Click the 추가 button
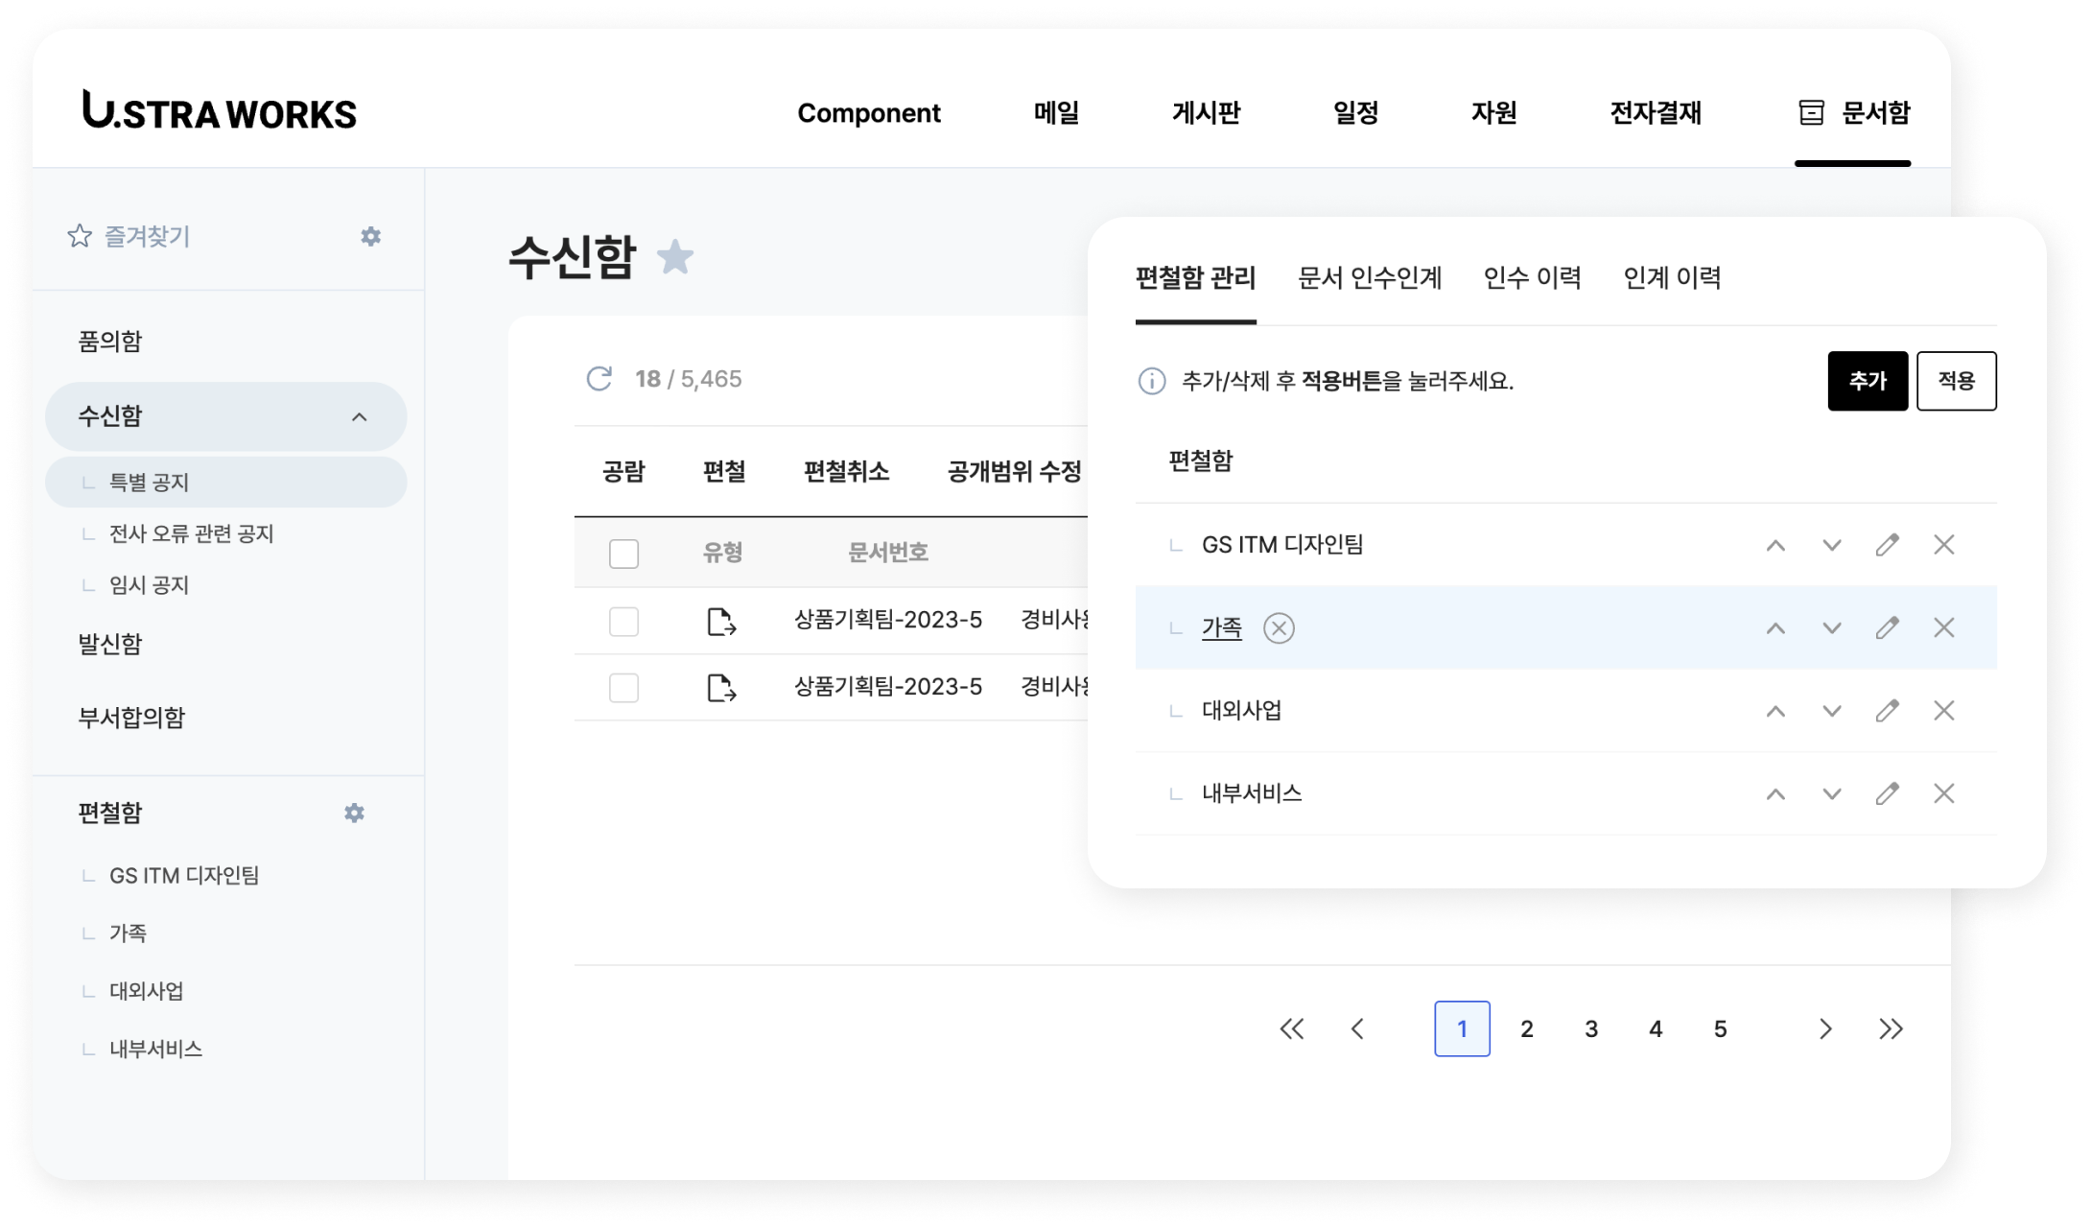Viewport: 2091px width, 1228px height. (1868, 381)
